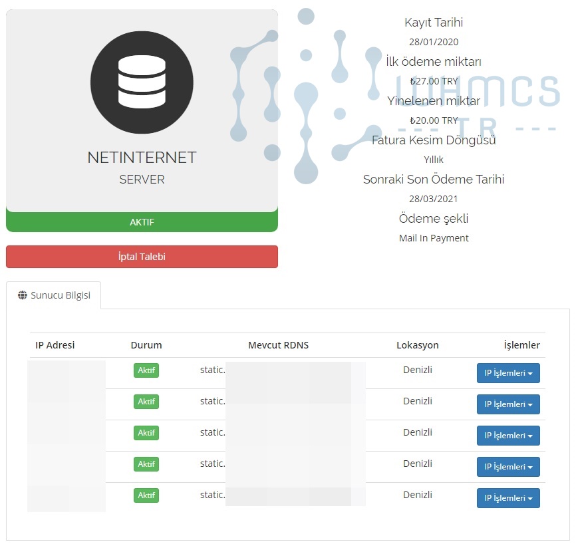The width and height of the screenshot is (578, 548).
Task: Click the Aktif badge in fourth row
Action: 146,464
